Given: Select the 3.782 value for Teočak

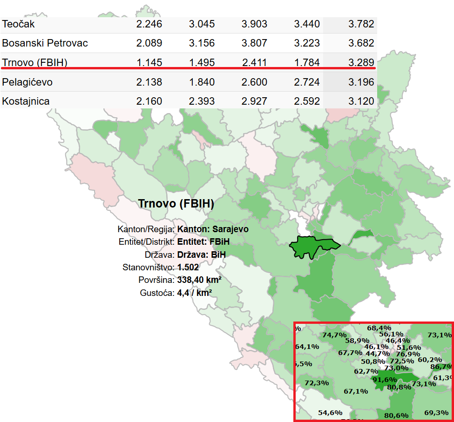Looking at the screenshot, I should coord(361,24).
